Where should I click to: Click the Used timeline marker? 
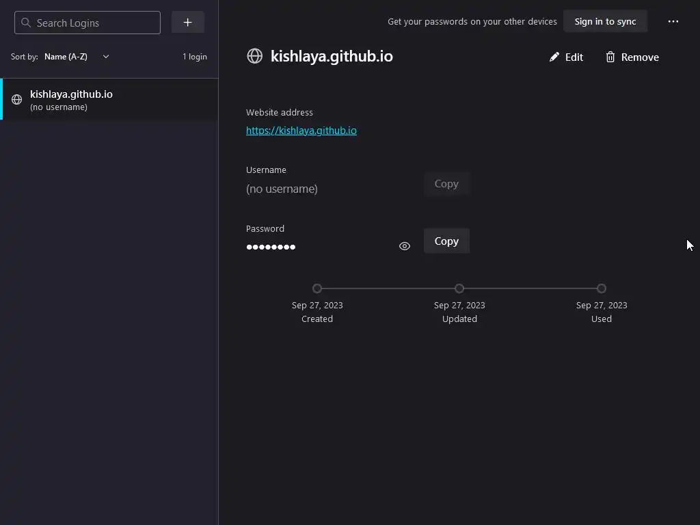[x=602, y=288]
